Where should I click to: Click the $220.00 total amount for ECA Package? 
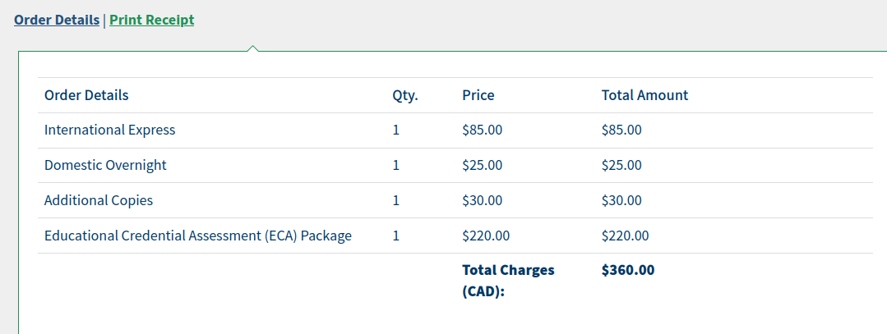tap(625, 236)
